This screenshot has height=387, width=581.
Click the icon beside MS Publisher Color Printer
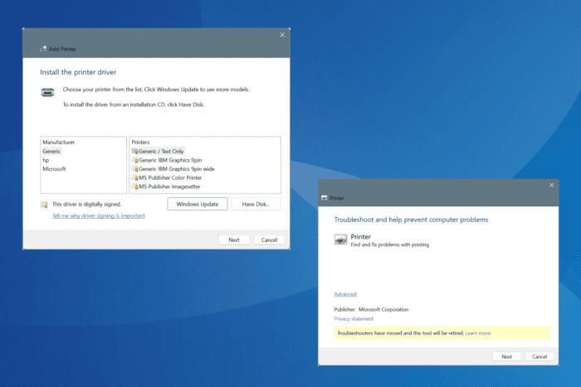134,178
